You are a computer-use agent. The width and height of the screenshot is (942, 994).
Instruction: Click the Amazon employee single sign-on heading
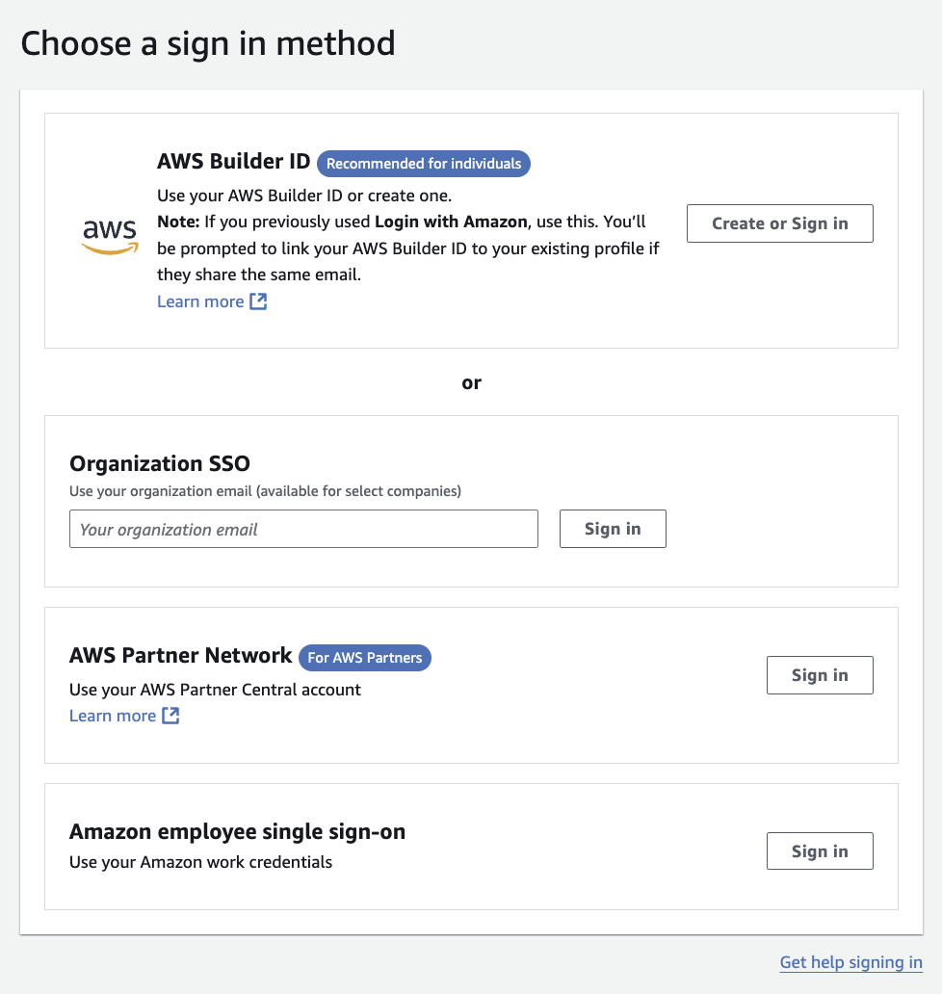tap(237, 831)
